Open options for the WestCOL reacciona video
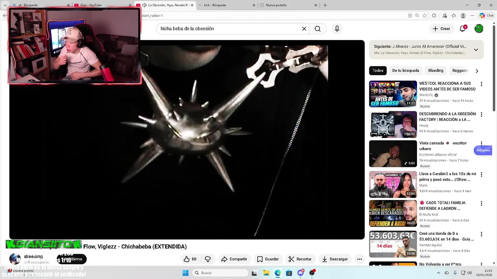 click(x=481, y=84)
